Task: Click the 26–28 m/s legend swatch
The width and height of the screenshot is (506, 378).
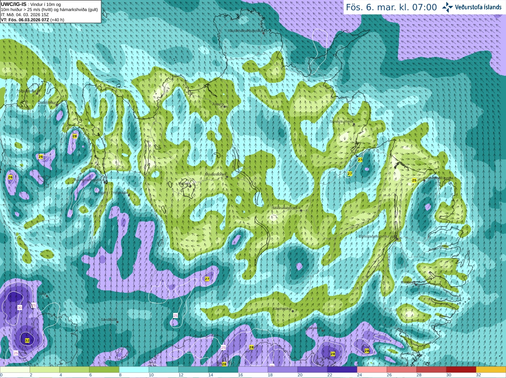Action: pos(402,370)
